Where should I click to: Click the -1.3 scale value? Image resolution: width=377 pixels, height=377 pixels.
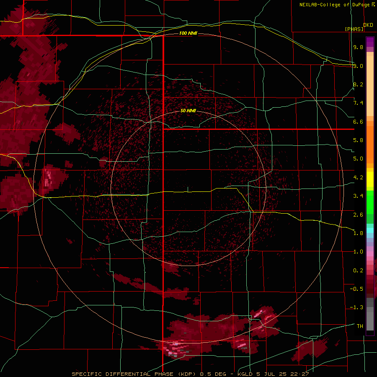click(356, 307)
